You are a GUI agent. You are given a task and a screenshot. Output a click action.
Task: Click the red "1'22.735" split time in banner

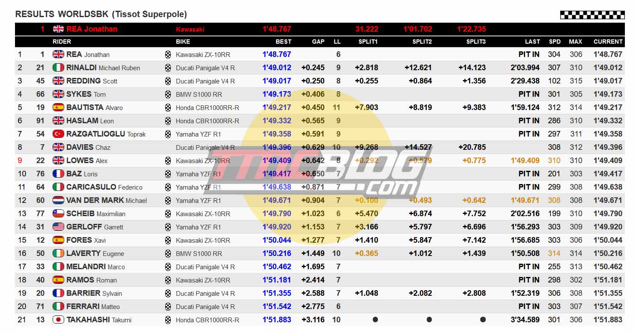coord(471,29)
